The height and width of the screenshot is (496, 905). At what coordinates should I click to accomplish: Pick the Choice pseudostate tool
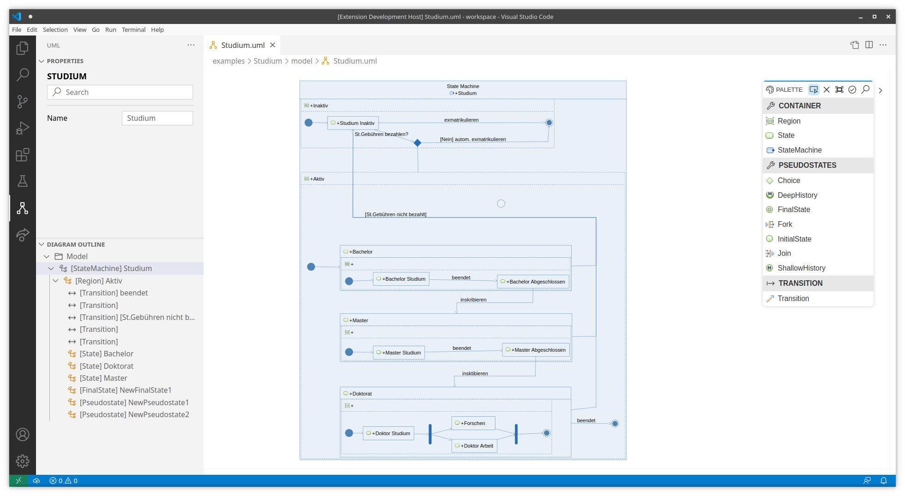click(818, 181)
